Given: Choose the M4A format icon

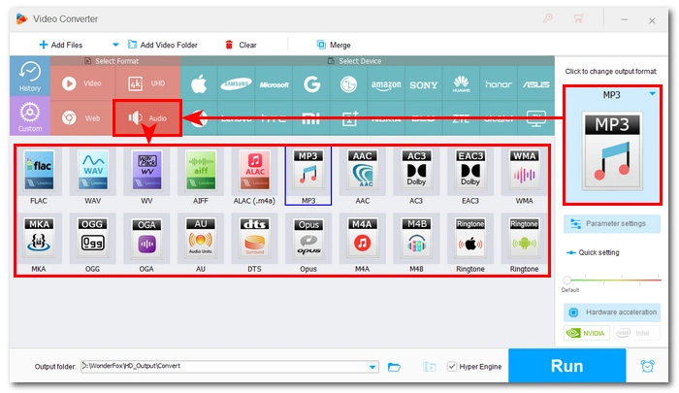Looking at the screenshot, I should click(x=363, y=239).
